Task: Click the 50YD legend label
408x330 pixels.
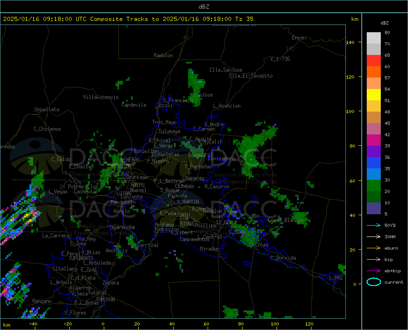Action: (390, 225)
